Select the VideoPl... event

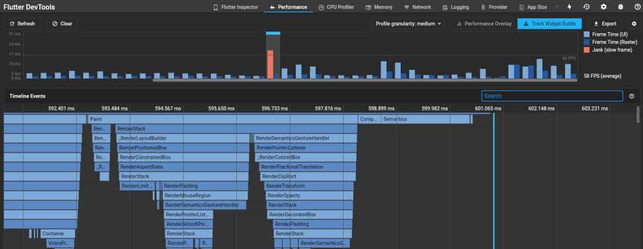(x=60, y=243)
